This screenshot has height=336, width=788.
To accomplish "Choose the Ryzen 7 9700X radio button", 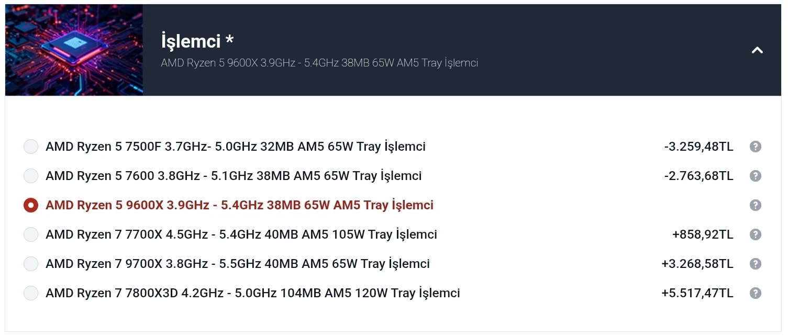I will (31, 264).
